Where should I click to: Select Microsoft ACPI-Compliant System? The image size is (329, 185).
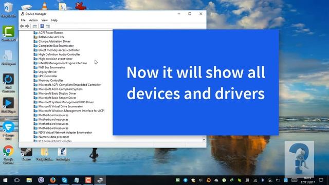point(61,89)
